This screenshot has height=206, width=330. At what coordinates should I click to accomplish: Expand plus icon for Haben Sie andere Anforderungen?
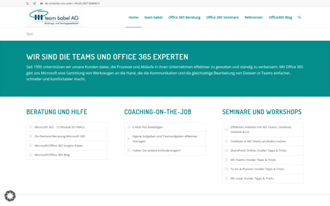click(x=129, y=151)
